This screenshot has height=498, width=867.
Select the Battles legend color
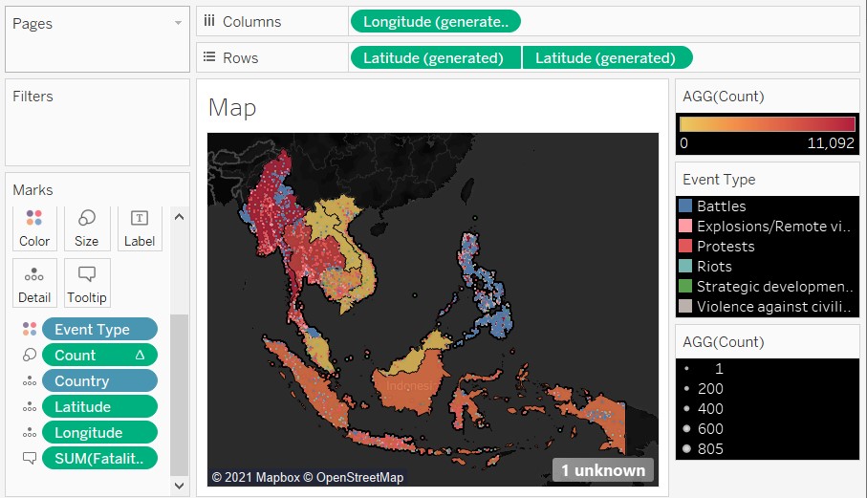(x=685, y=206)
